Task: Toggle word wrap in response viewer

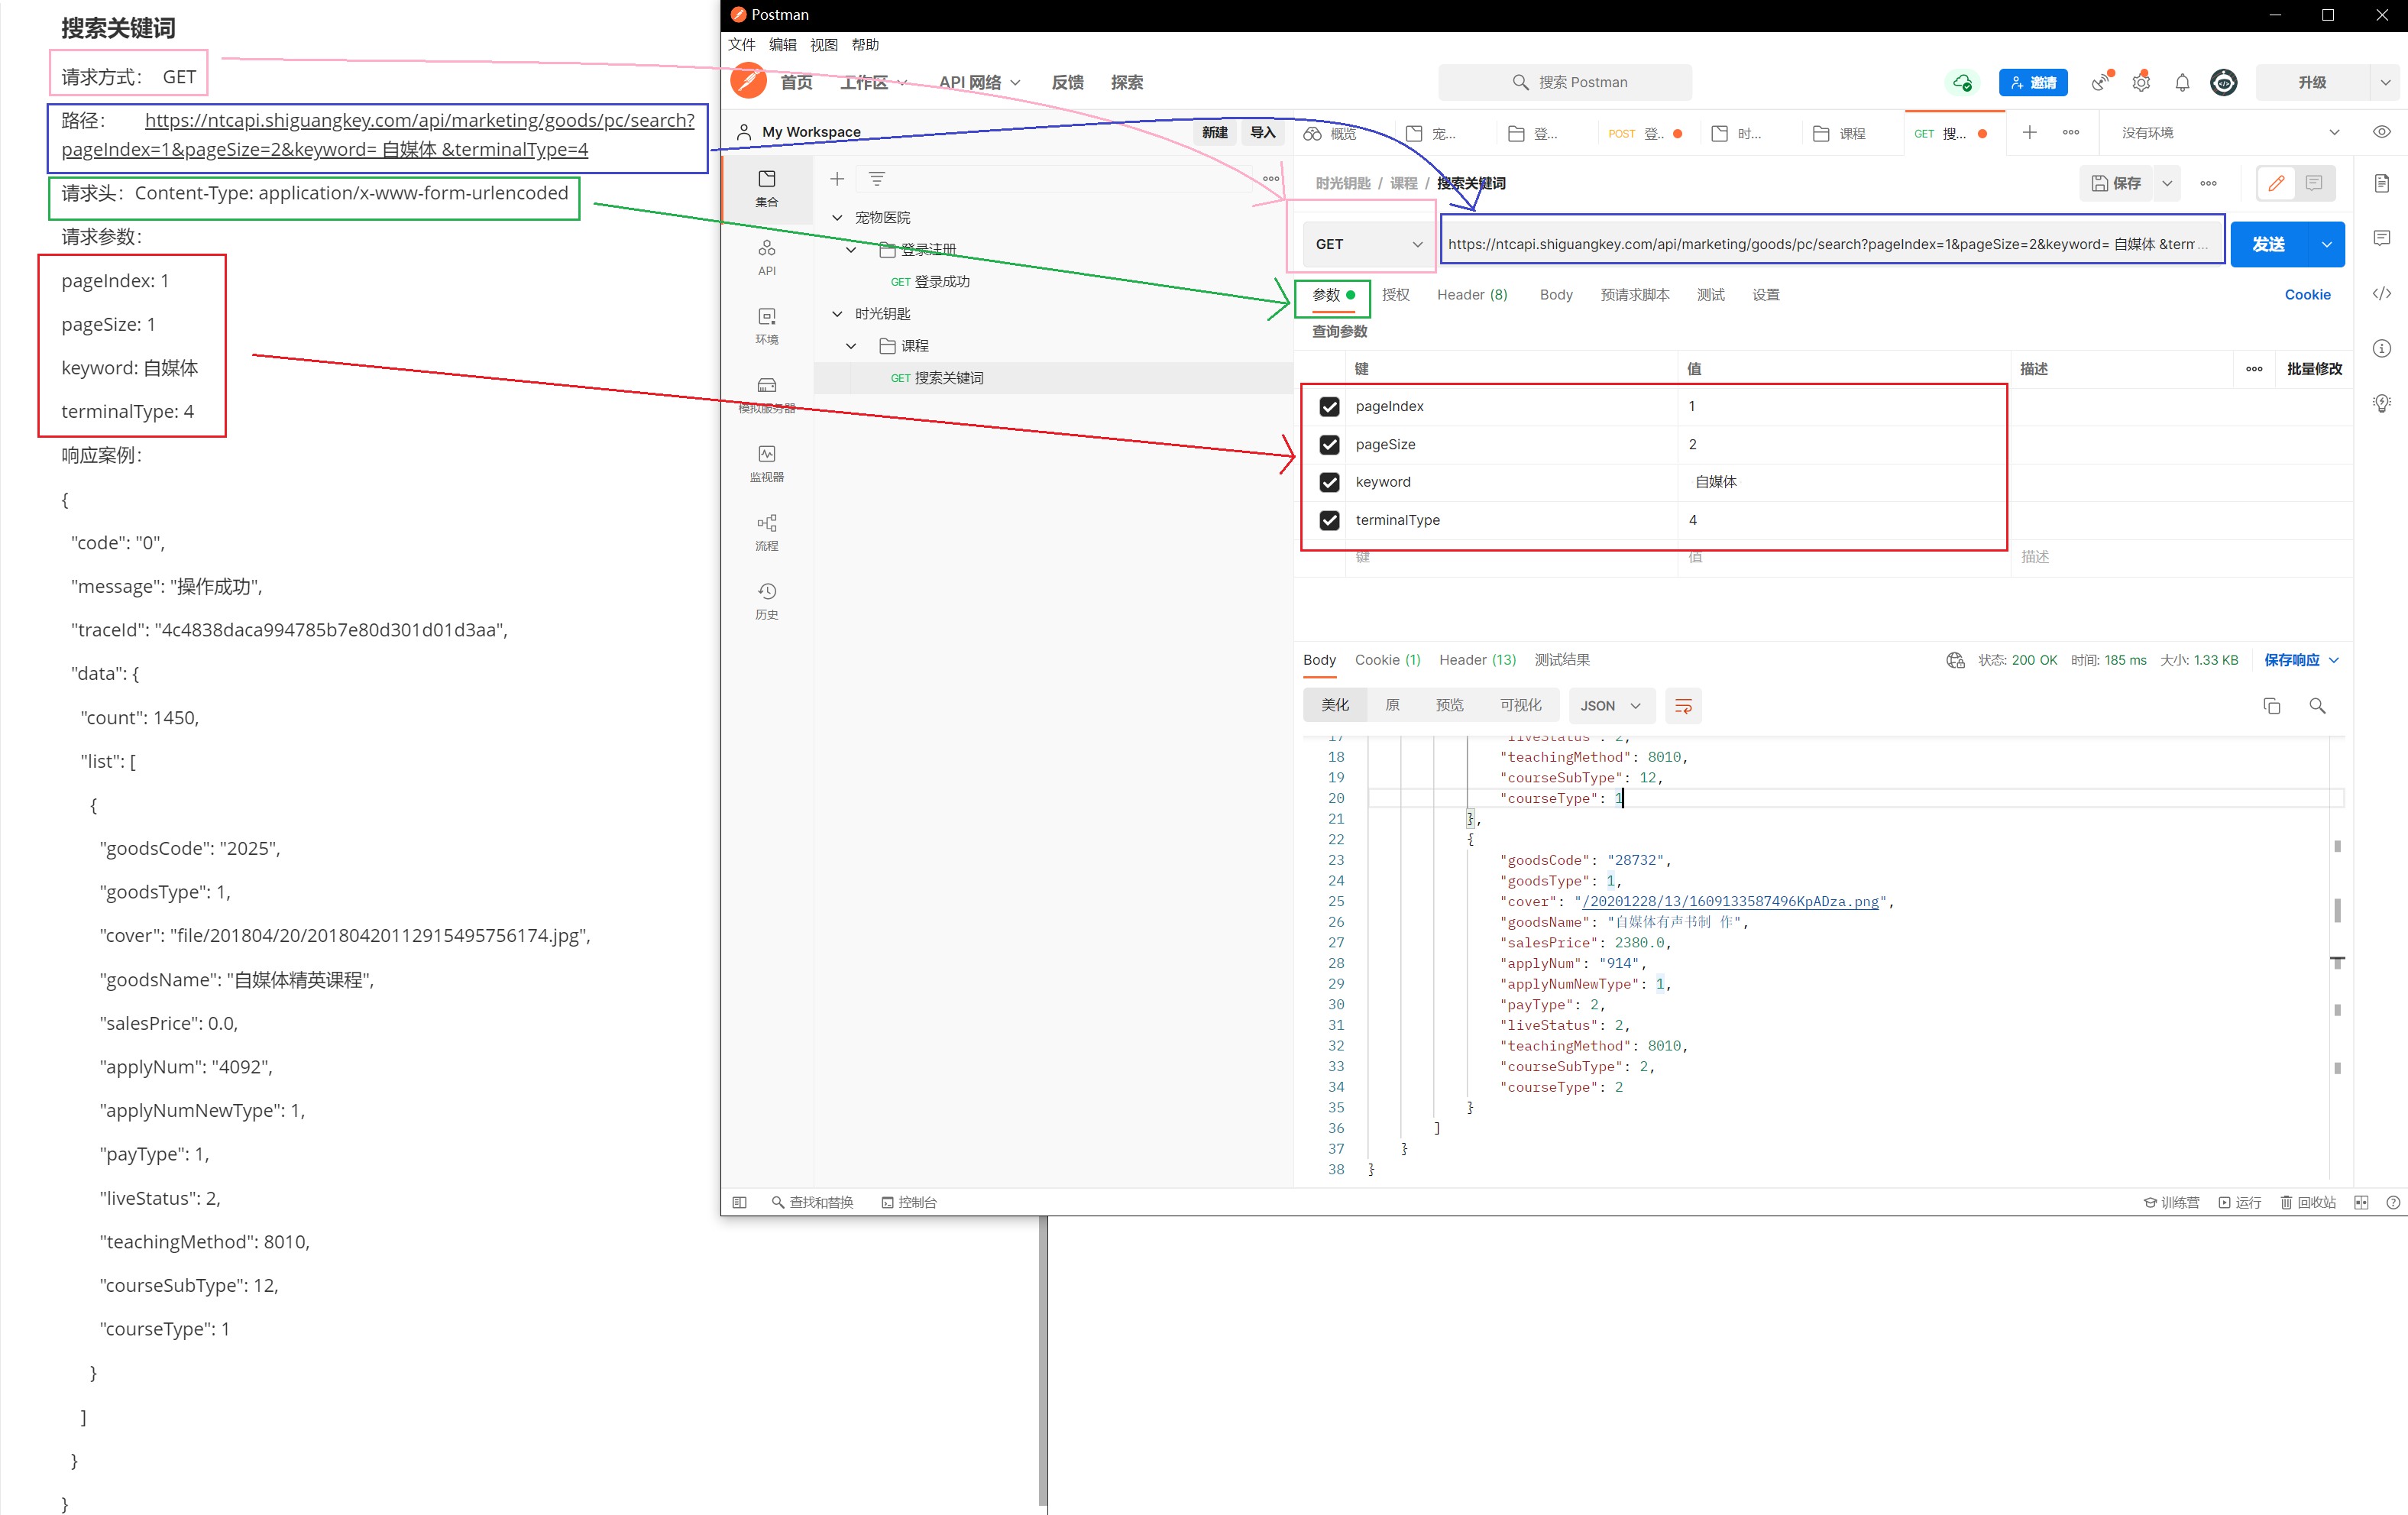Action: 1683,706
